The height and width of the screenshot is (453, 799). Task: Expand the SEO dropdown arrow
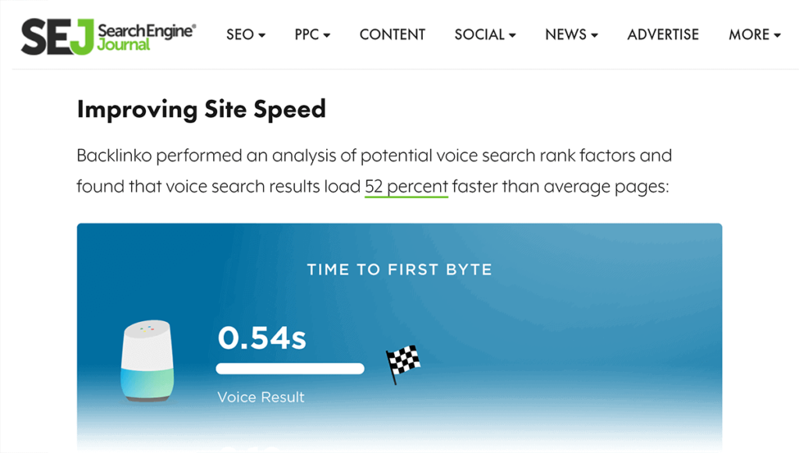[x=262, y=35]
